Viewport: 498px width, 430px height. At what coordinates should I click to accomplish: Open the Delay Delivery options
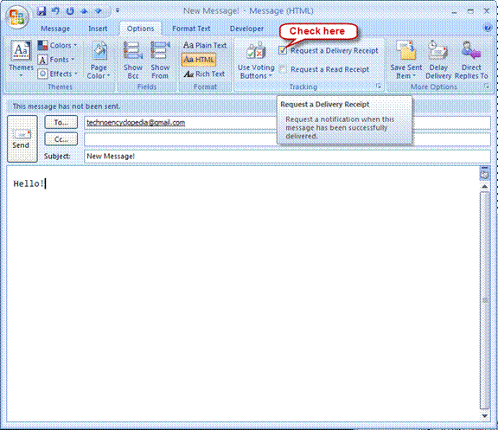point(438,61)
